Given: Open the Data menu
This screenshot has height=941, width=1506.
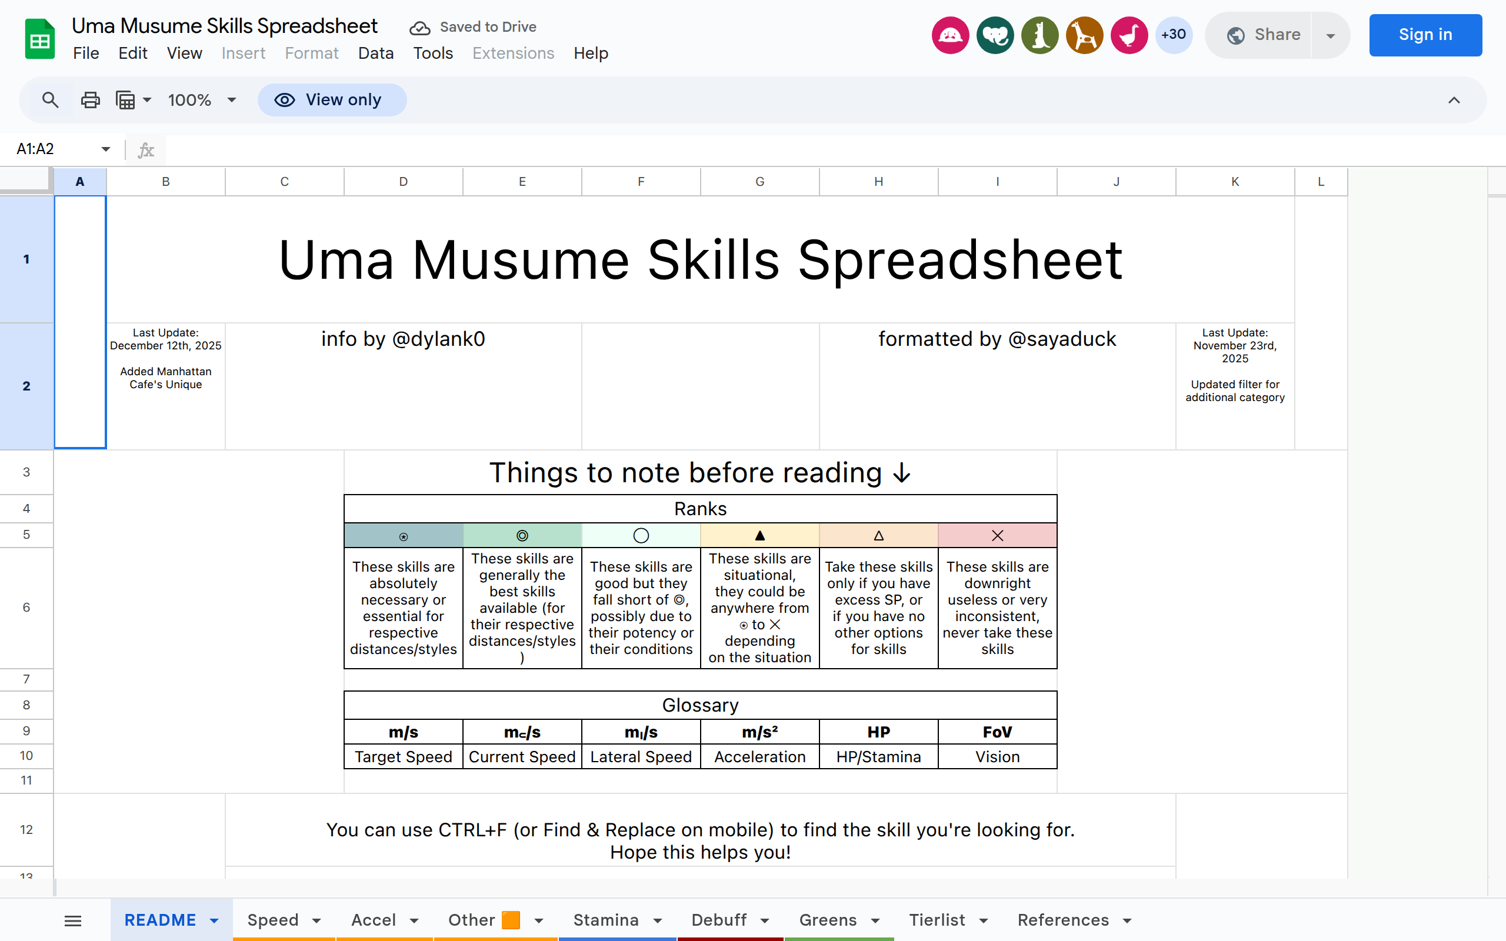Looking at the screenshot, I should click(x=375, y=54).
